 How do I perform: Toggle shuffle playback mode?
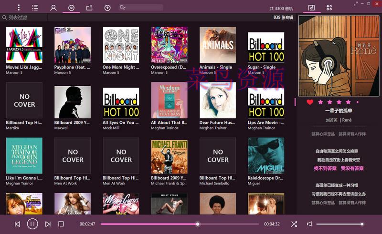point(294,224)
